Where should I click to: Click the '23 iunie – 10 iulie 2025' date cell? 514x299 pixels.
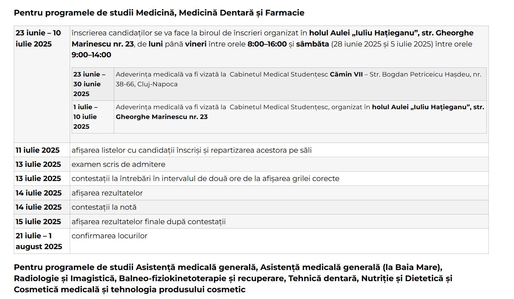click(x=38, y=38)
